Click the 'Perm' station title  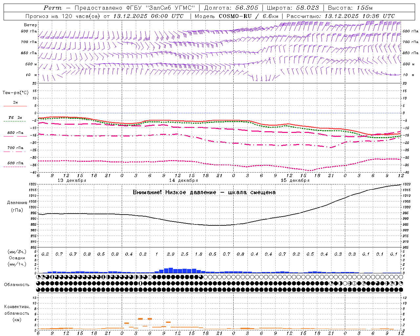(52, 8)
